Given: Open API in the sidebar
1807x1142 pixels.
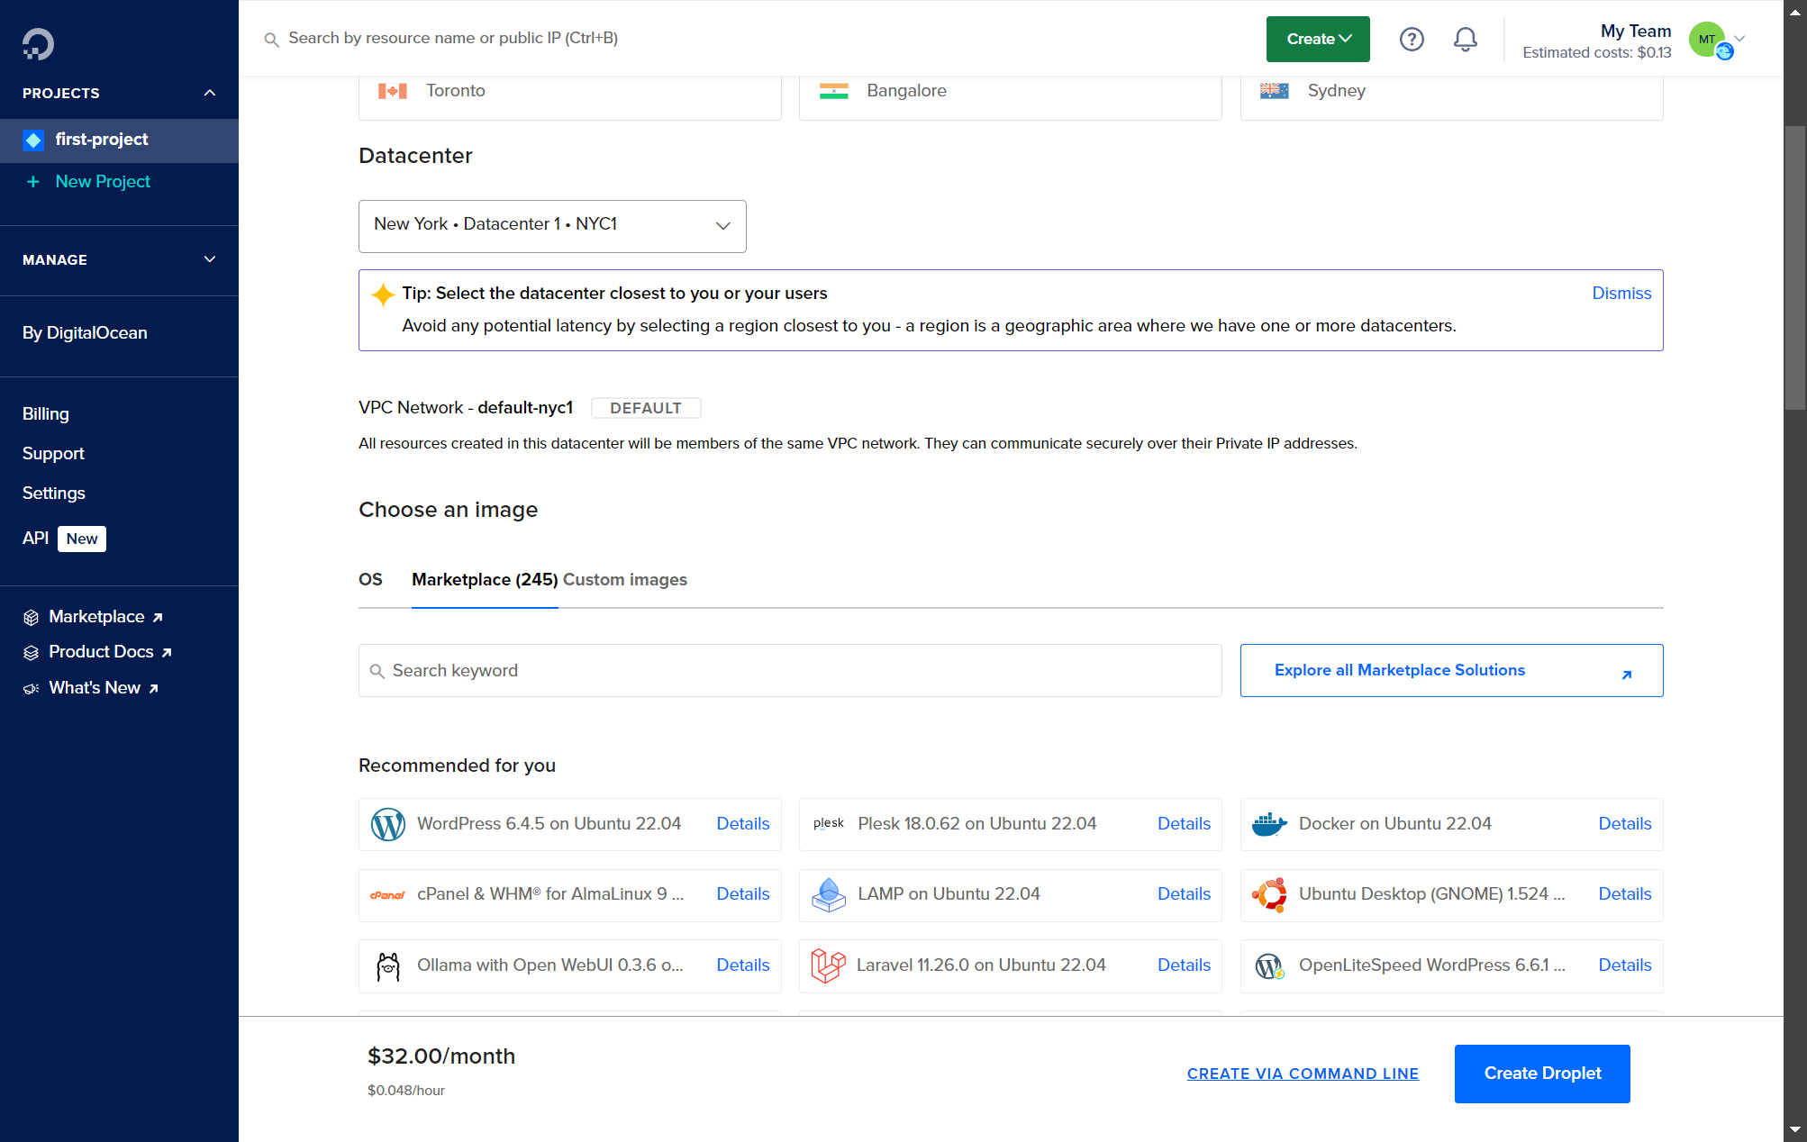Looking at the screenshot, I should (35, 539).
